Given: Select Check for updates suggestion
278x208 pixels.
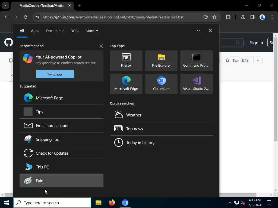Looking at the screenshot, I should 61,153.
